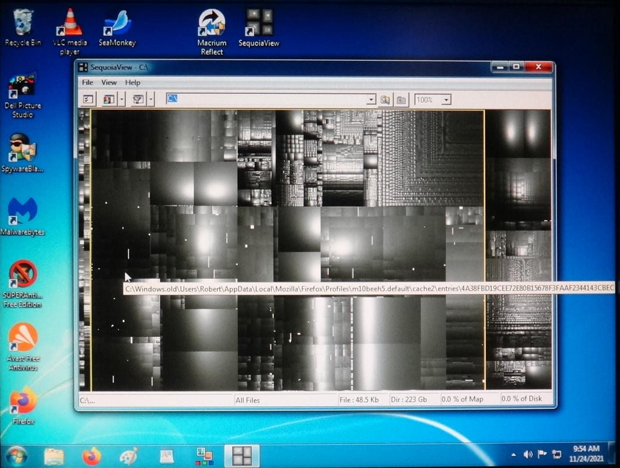Select the Malwarebytes desktop shortcut
The width and height of the screenshot is (620, 468).
click(23, 216)
